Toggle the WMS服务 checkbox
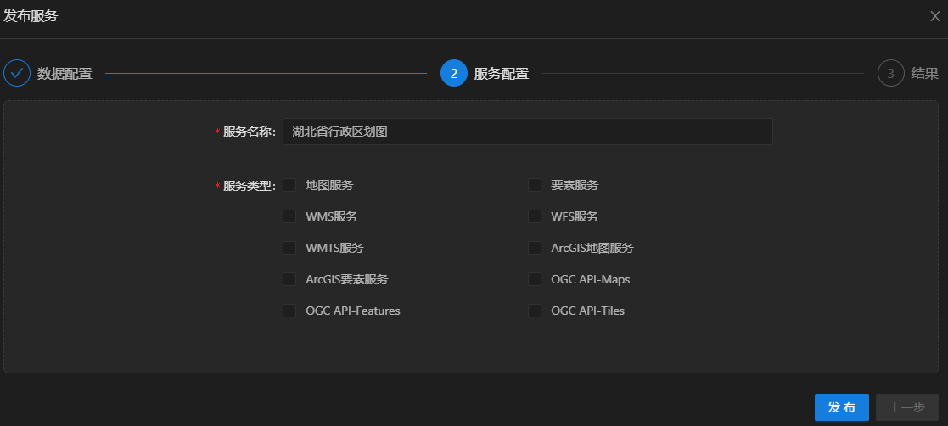Image resolution: width=948 pixels, height=426 pixels. pos(289,216)
